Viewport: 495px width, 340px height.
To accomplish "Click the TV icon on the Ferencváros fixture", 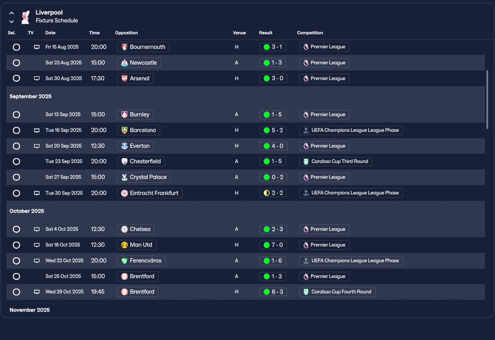I will click(x=37, y=261).
